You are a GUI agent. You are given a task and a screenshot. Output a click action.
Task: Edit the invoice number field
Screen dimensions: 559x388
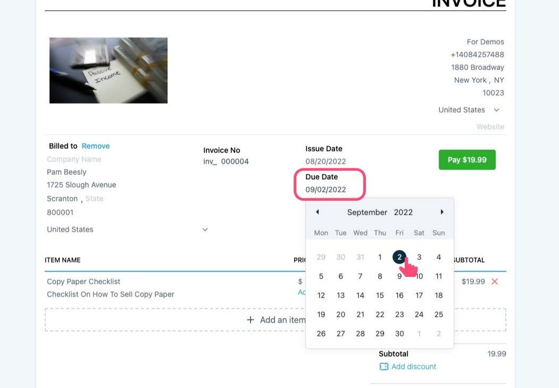[x=226, y=162]
